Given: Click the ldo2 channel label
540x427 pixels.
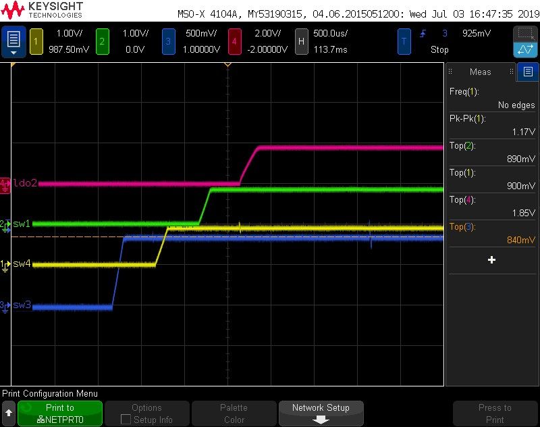Looking at the screenshot, I should (25, 183).
